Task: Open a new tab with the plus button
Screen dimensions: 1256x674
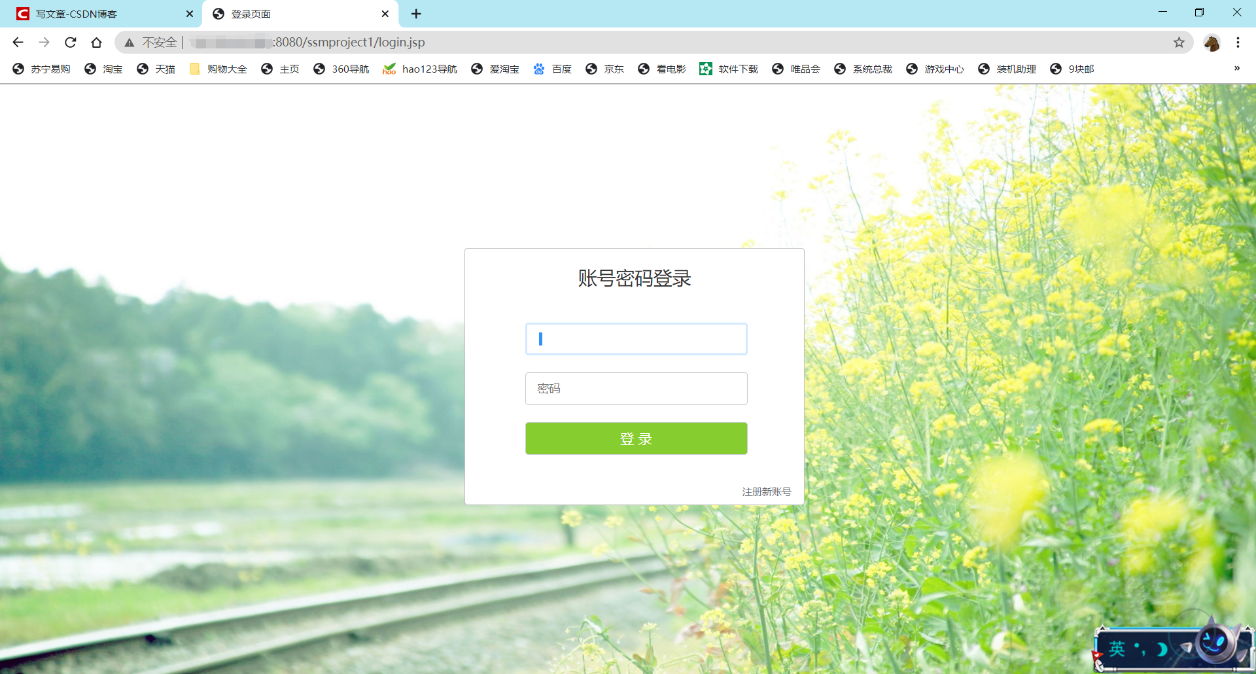Action: click(416, 13)
